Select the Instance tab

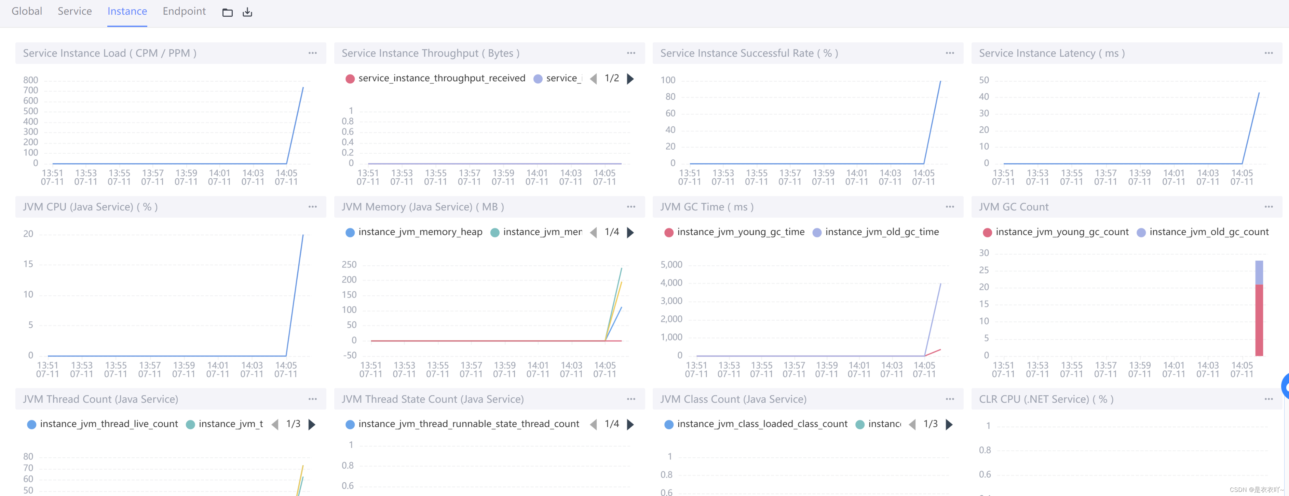pyautogui.click(x=127, y=11)
